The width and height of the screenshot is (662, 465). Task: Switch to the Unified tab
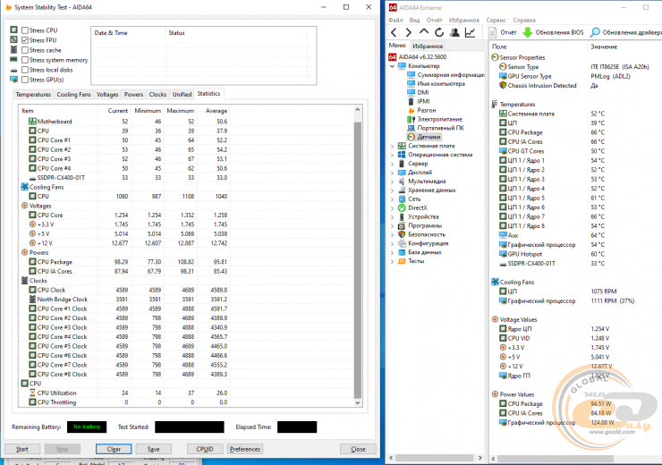(182, 95)
